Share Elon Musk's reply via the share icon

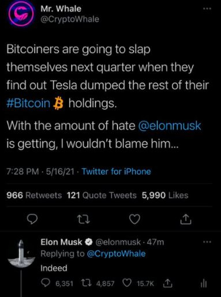pos(167,283)
